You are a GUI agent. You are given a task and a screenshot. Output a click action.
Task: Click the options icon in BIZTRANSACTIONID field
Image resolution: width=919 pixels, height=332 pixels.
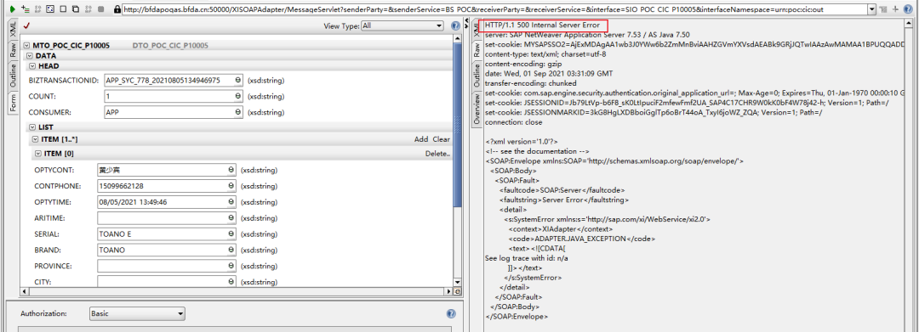point(238,80)
